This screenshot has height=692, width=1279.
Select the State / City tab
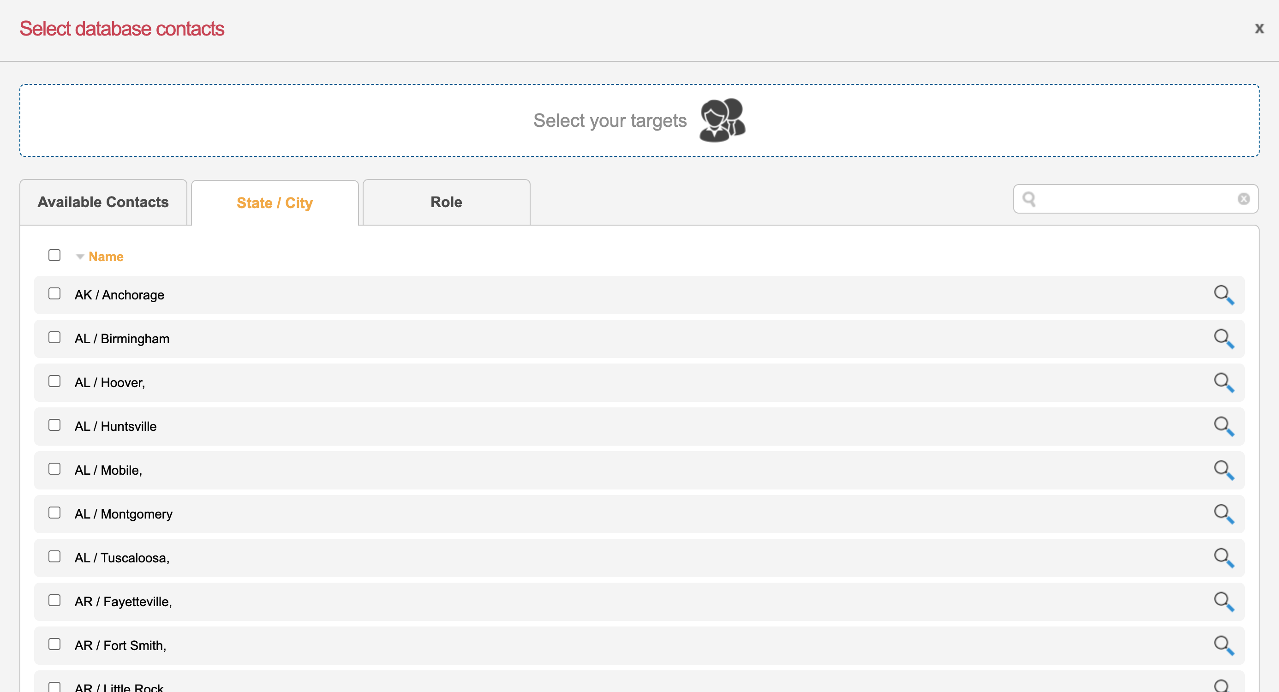click(275, 203)
